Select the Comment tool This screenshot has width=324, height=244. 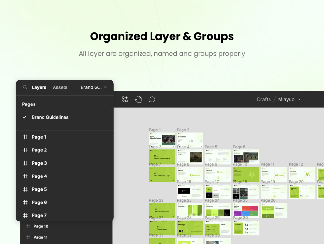coord(152,99)
